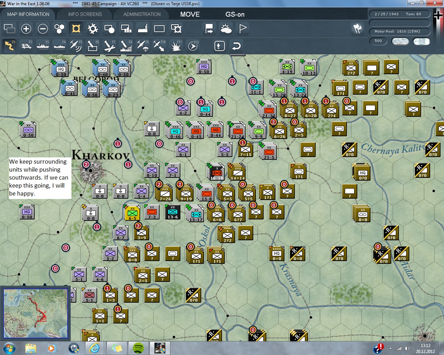Select the F7 bomb airfield mode

point(109,46)
